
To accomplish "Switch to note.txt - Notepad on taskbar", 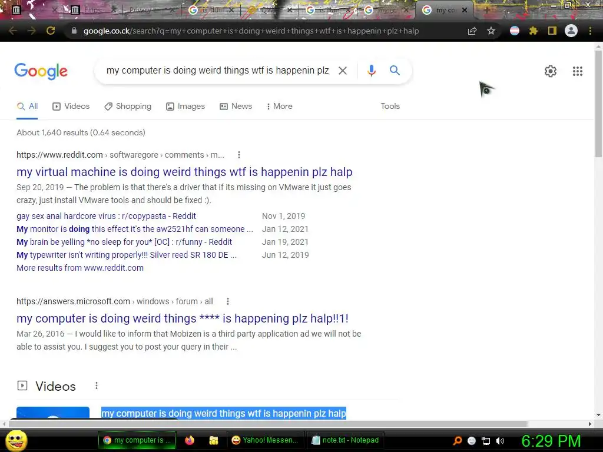I will tap(345, 440).
